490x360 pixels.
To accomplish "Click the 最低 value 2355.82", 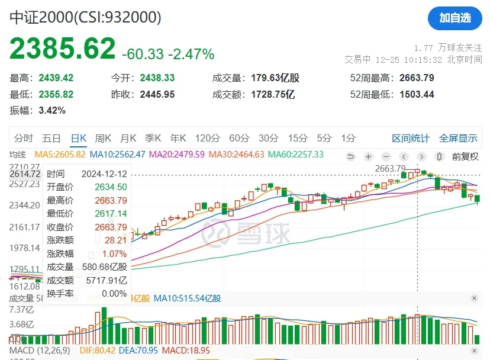I will click(56, 95).
